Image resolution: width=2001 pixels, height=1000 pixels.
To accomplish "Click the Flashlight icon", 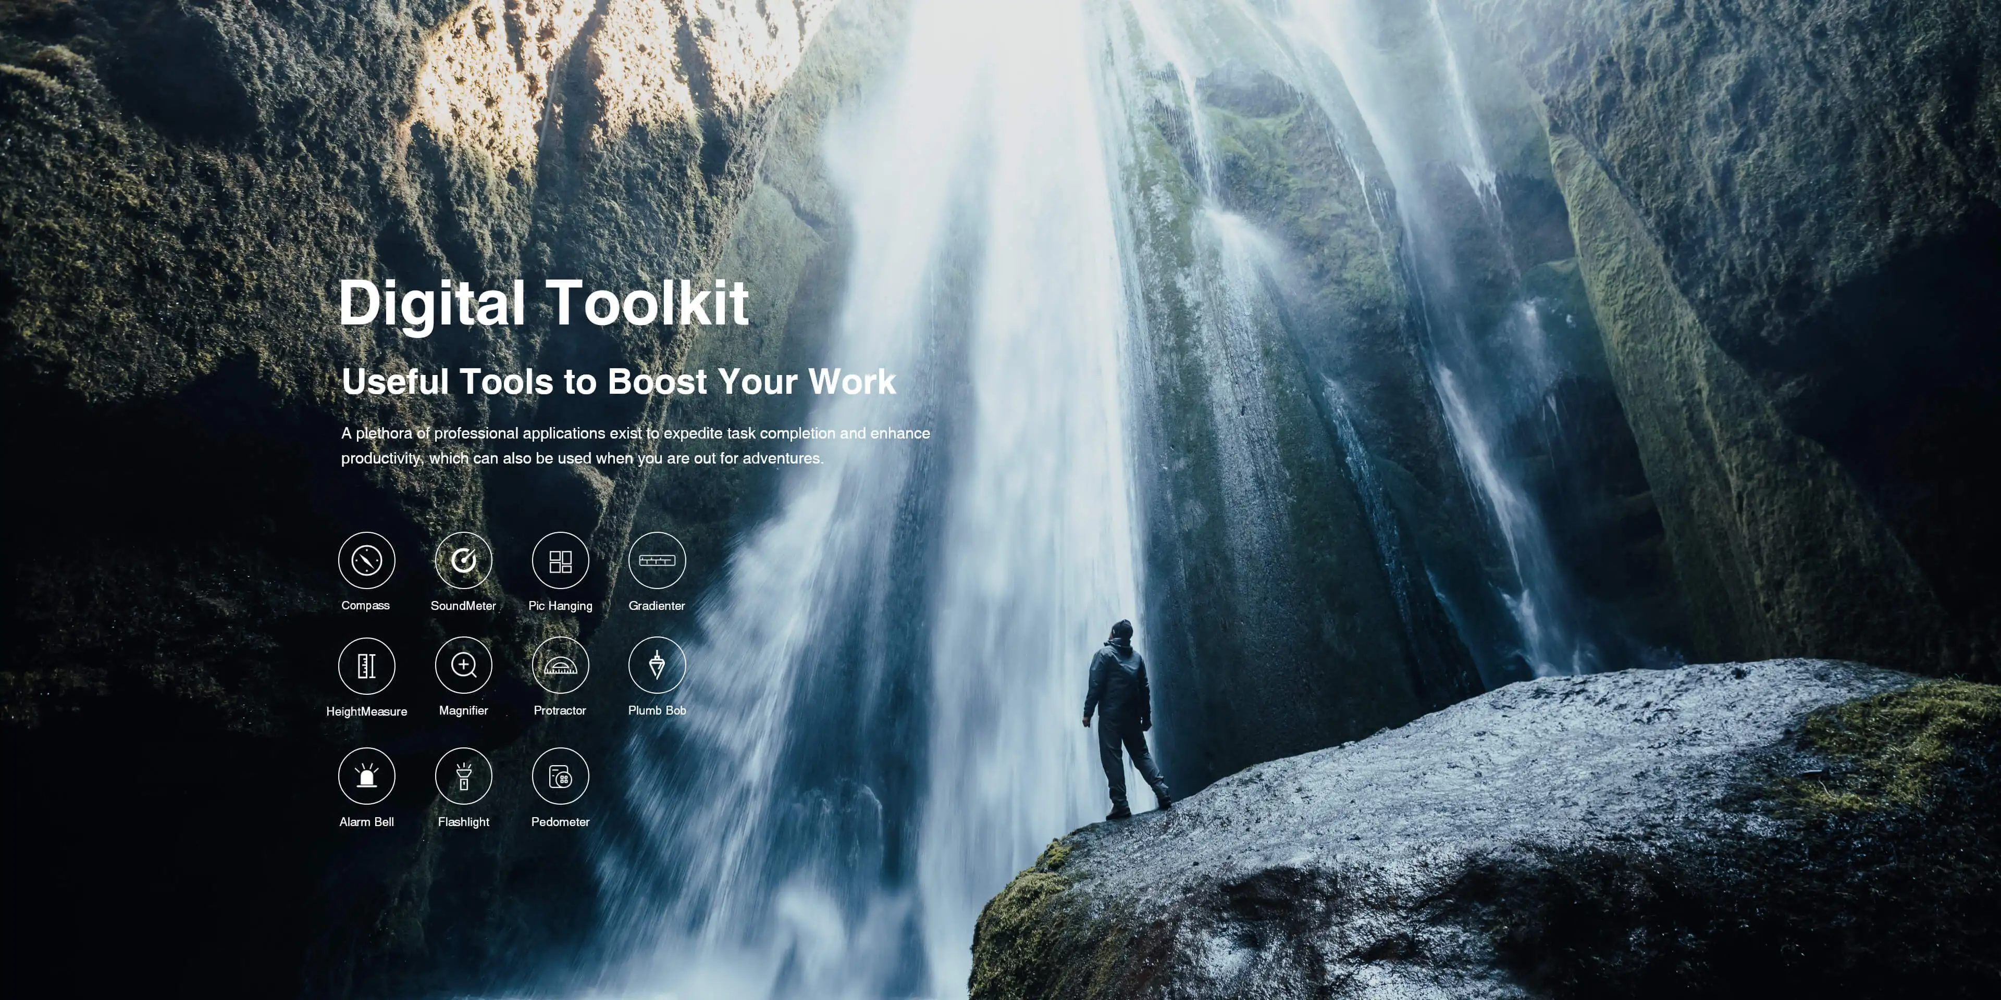I will [464, 776].
